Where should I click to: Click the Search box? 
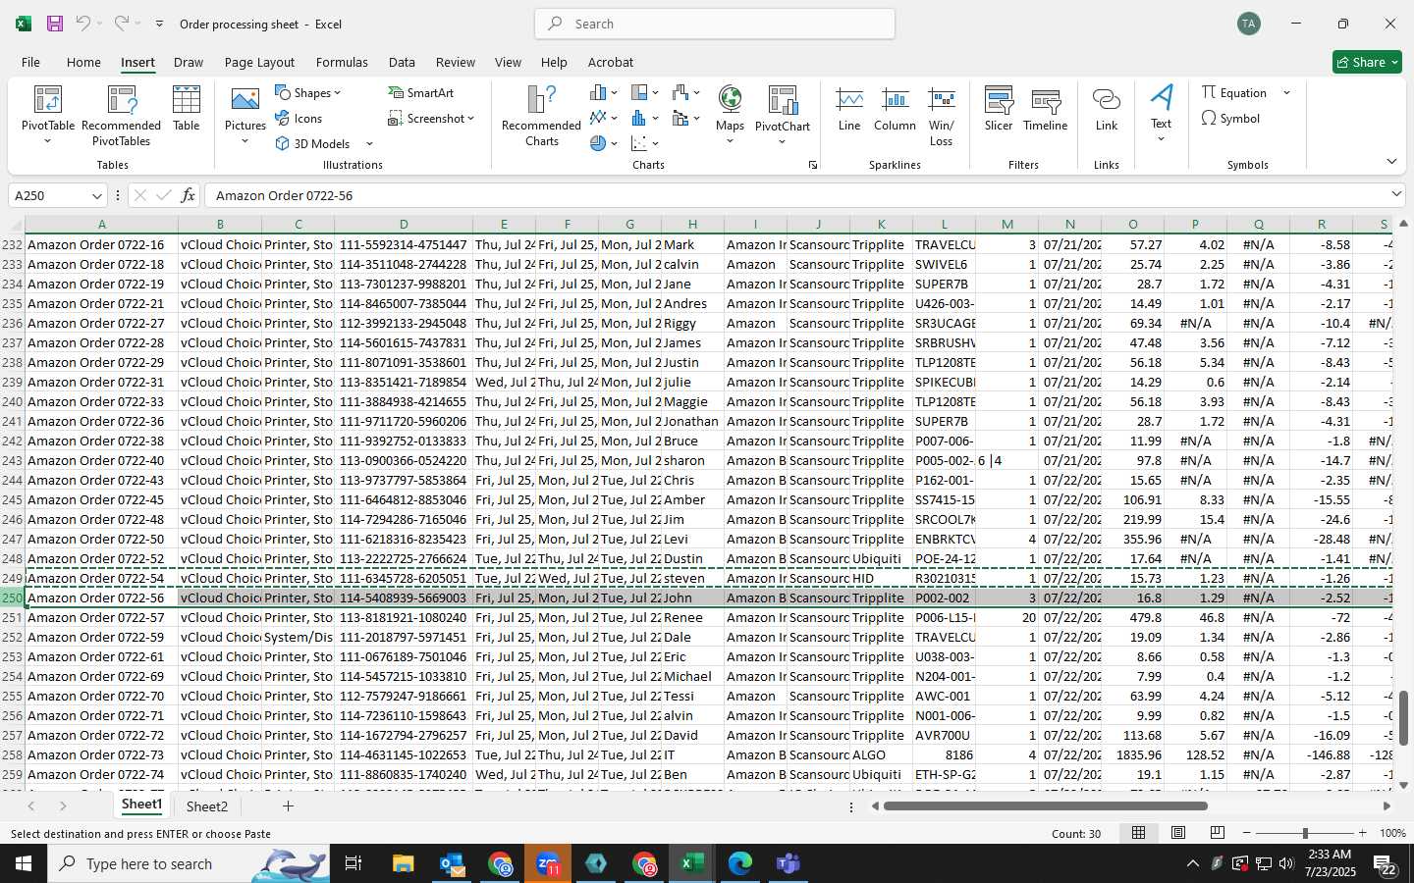pos(715,24)
